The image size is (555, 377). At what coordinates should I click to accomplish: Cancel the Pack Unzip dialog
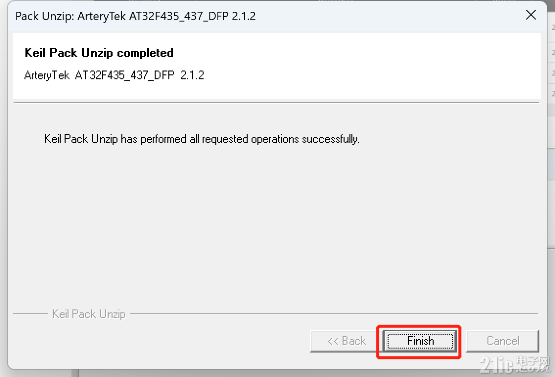[x=503, y=341]
